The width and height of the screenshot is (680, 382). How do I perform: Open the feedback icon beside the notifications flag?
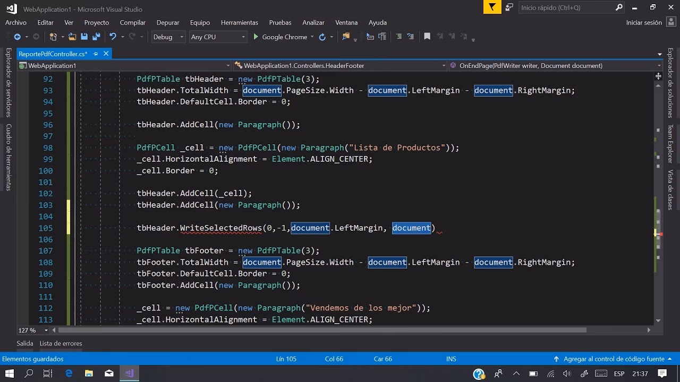pyautogui.click(x=509, y=7)
